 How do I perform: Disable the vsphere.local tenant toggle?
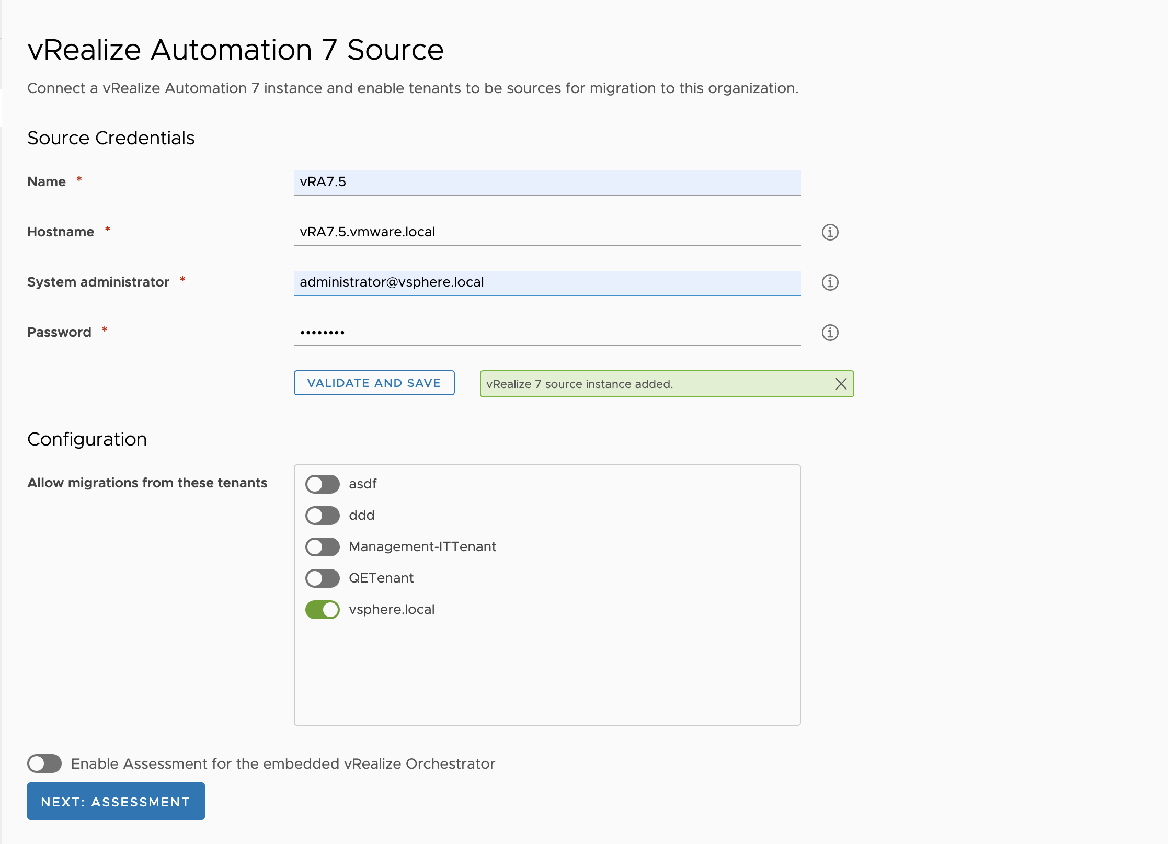coord(322,610)
